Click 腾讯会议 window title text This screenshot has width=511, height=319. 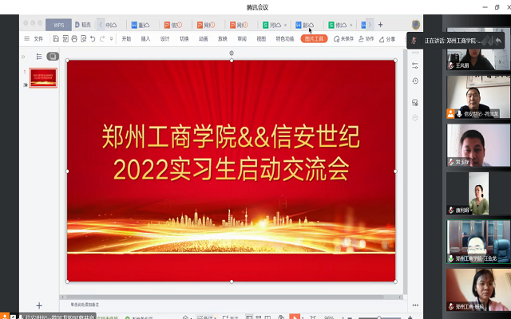[257, 7]
